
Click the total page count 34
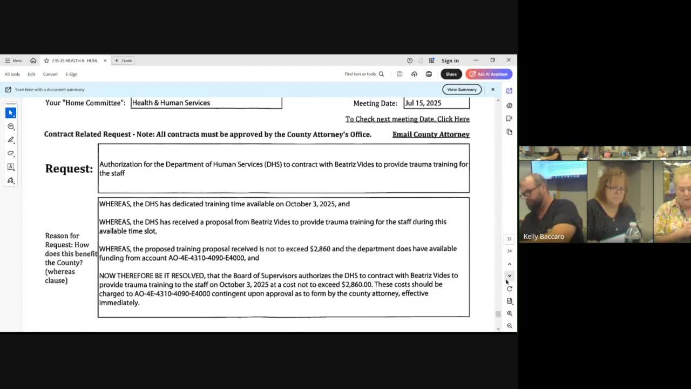(x=509, y=251)
